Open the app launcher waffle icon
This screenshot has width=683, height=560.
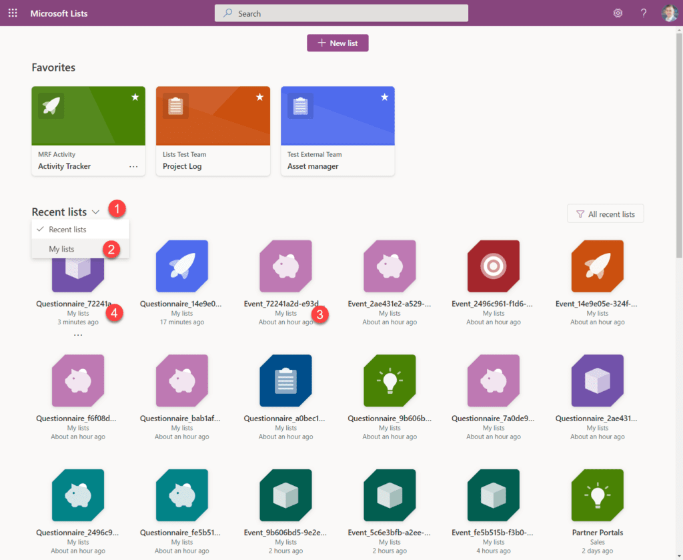[13, 13]
